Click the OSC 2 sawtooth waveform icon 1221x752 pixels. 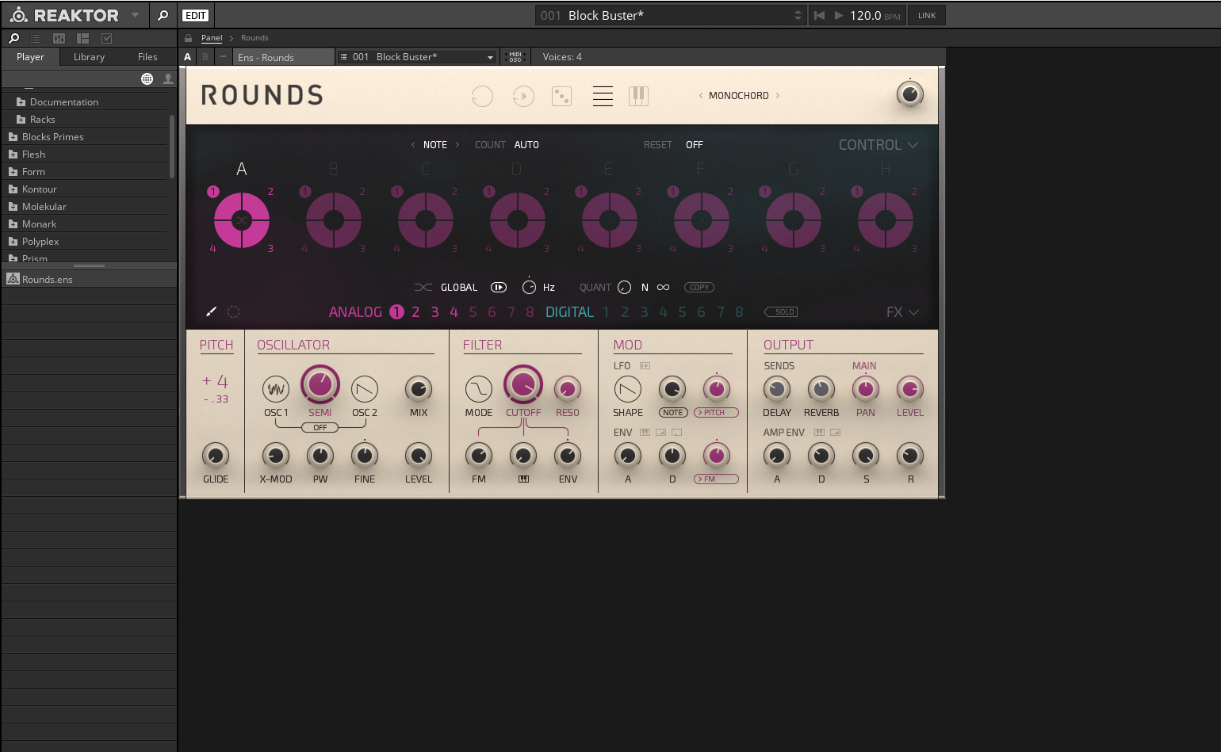pos(365,389)
